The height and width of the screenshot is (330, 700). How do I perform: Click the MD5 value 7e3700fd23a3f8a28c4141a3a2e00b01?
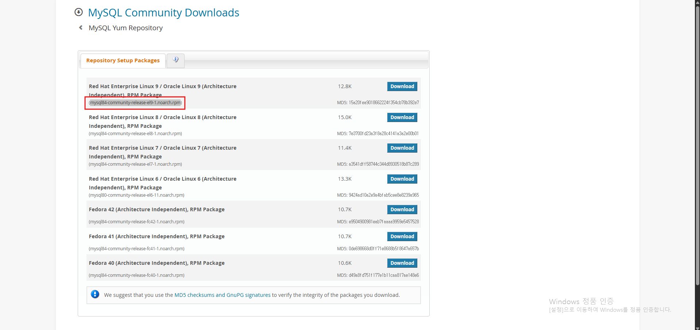384,134
